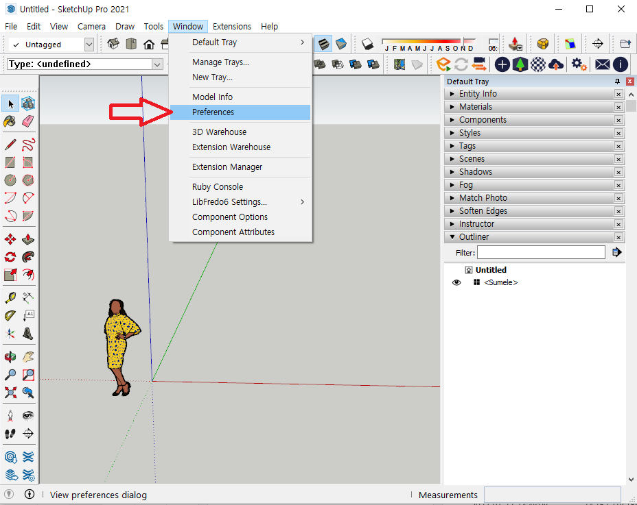The width and height of the screenshot is (637, 505).
Task: Pick the Offset tool
Action: point(28,275)
